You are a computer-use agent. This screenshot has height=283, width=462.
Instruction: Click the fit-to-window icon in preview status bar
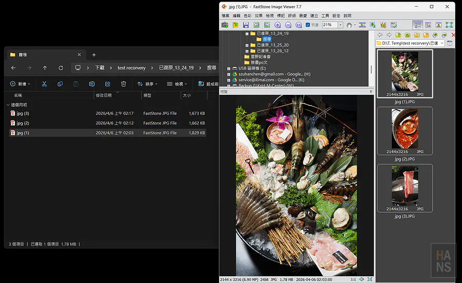[362, 279]
